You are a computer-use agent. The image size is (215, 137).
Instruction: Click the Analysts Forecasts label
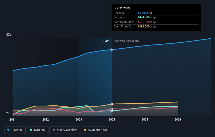[x=126, y=41]
